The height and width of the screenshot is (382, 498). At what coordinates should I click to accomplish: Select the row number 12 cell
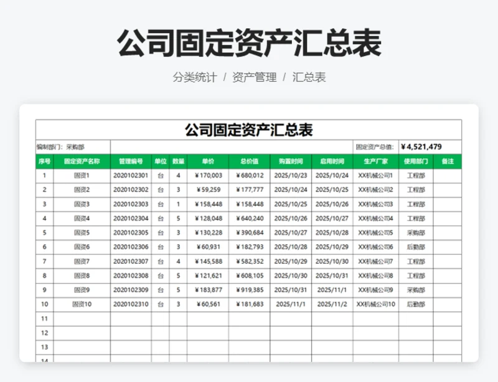click(x=44, y=333)
